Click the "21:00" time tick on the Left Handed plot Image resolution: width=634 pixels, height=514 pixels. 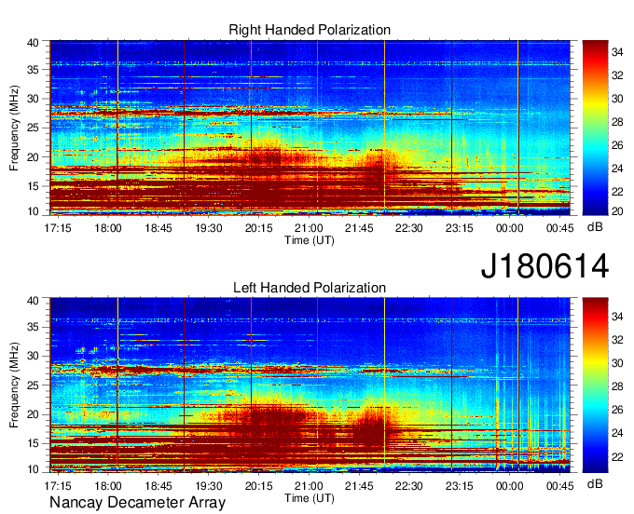click(309, 486)
